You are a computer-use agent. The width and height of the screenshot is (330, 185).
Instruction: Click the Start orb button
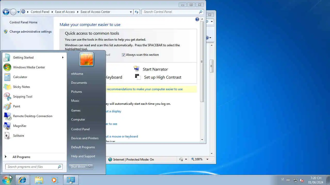[7, 180]
